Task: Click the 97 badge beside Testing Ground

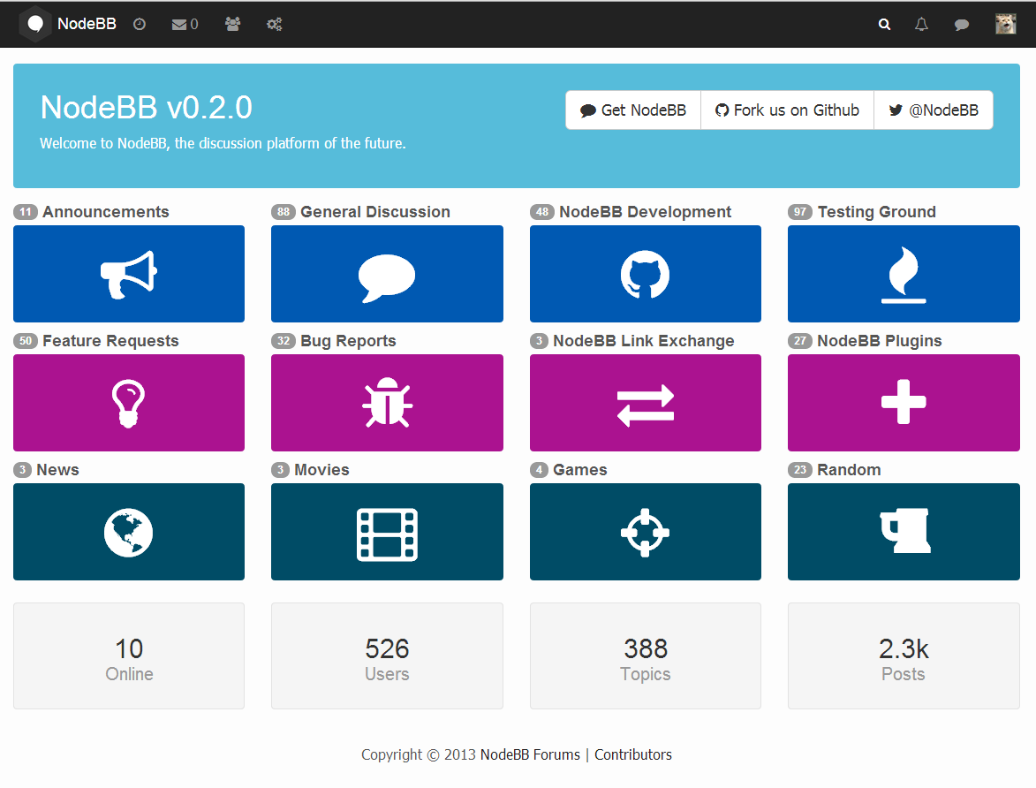Action: (800, 211)
